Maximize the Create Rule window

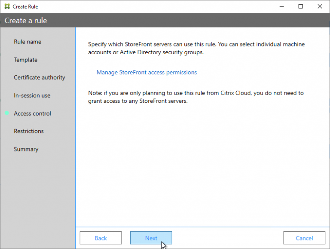(x=300, y=6)
